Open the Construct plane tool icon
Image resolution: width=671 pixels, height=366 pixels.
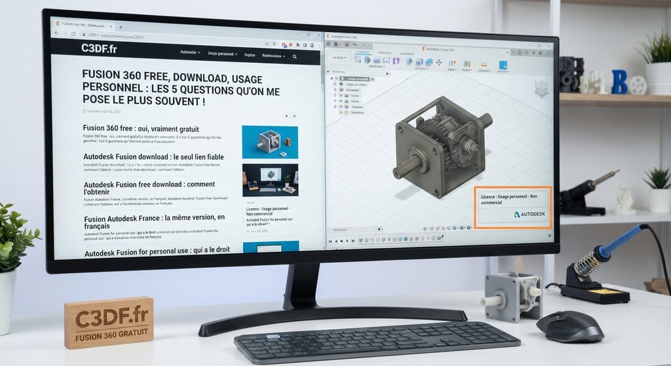467,64
